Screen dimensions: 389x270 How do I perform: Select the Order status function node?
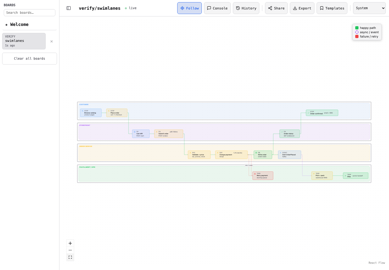click(x=290, y=134)
